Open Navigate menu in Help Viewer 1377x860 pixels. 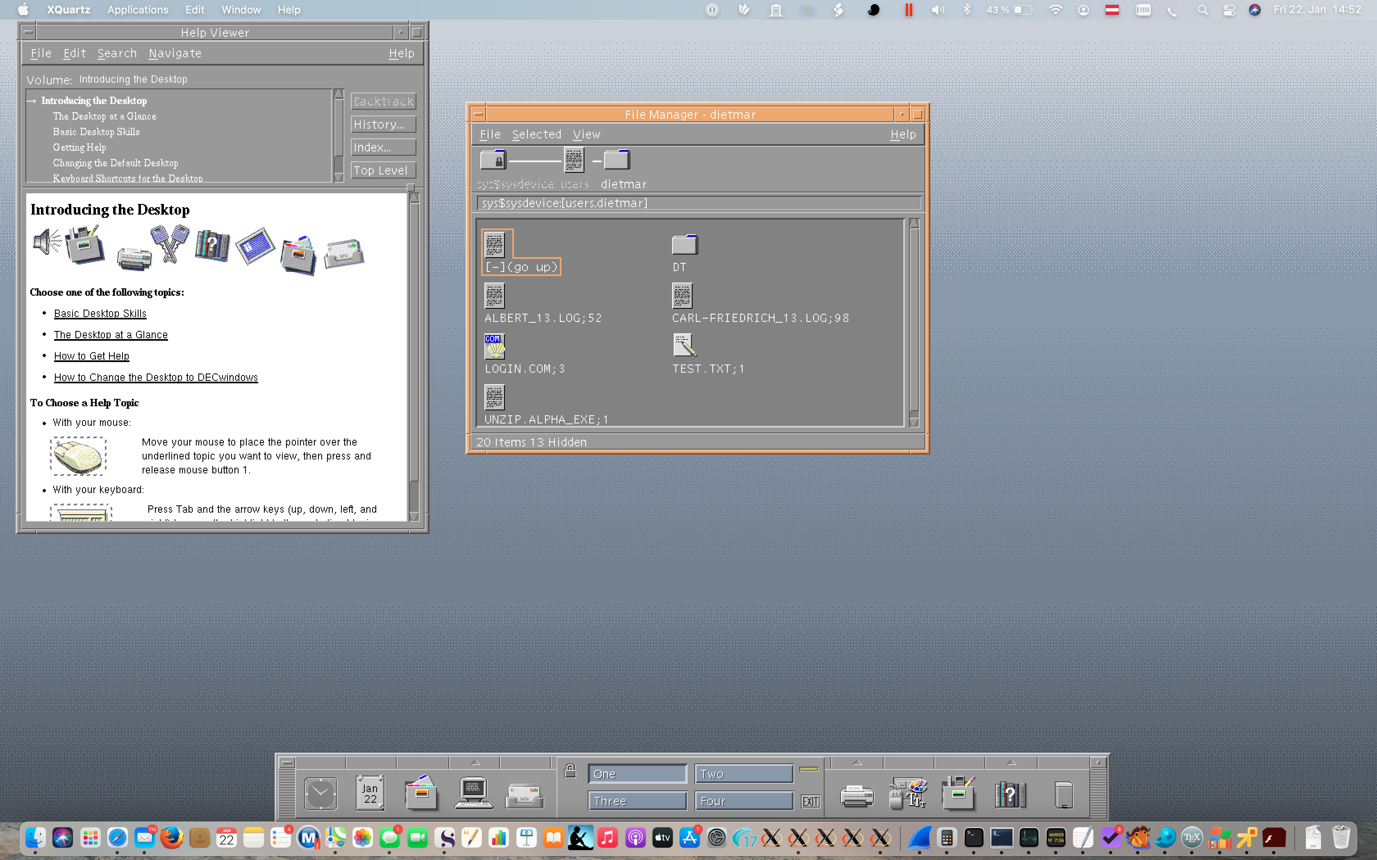point(175,53)
